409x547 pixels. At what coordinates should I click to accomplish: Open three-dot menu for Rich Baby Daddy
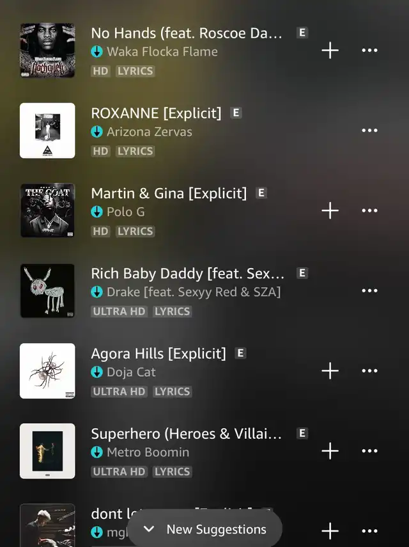click(369, 290)
